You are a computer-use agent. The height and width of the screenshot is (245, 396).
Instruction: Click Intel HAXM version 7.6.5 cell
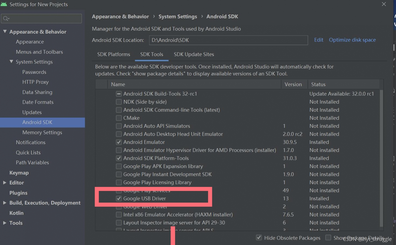[288, 215]
